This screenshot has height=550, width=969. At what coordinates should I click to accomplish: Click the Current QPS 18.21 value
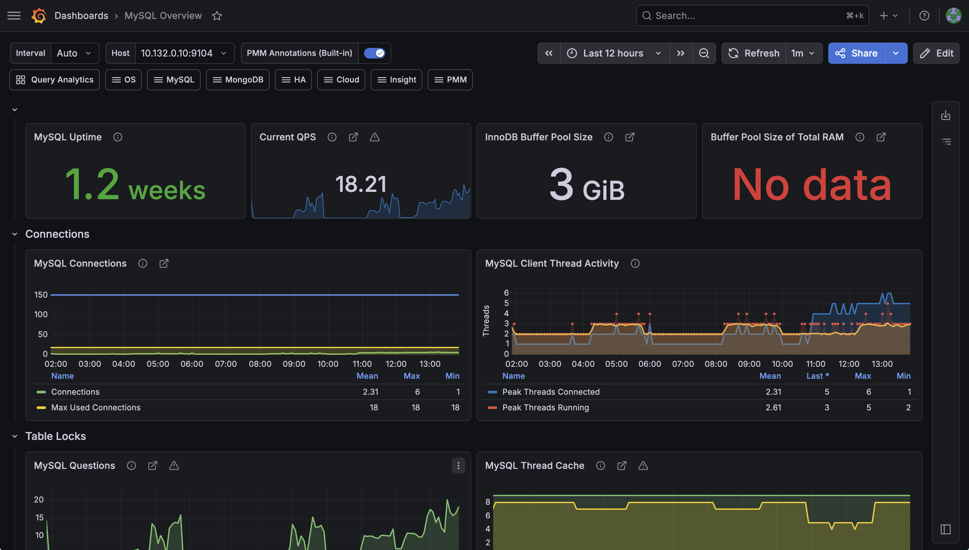pos(361,184)
